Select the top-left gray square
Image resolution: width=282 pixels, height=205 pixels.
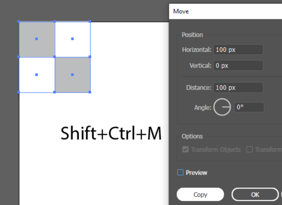(x=37, y=39)
